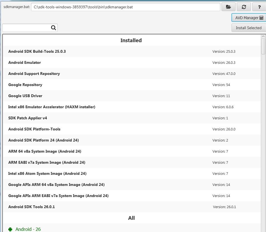
Task: Click the Install Selected button
Action: pyautogui.click(x=249, y=28)
